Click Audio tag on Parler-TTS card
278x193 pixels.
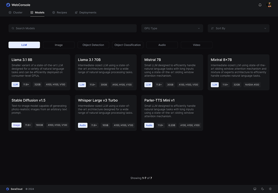[149, 125]
